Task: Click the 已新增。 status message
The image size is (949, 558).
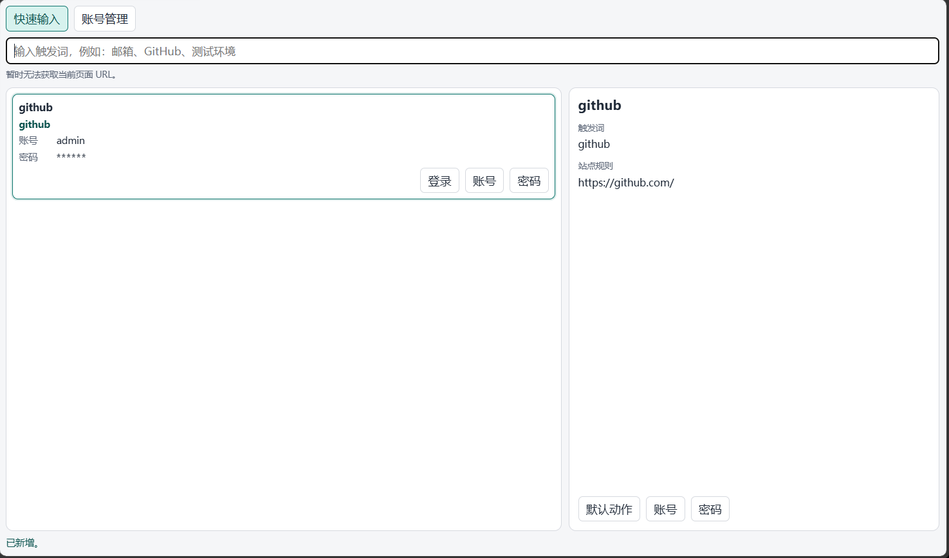Action: point(23,543)
